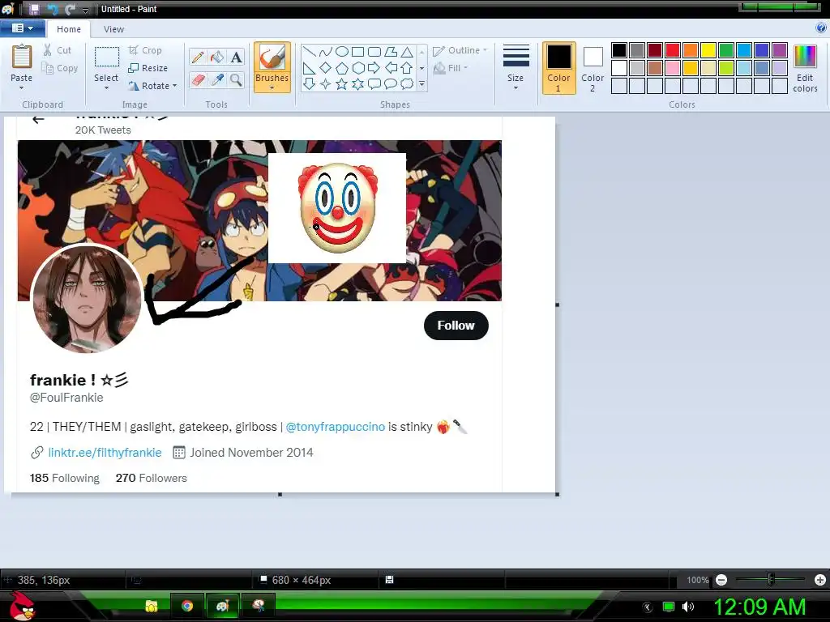Expand the Outline dropdown

pyautogui.click(x=485, y=50)
